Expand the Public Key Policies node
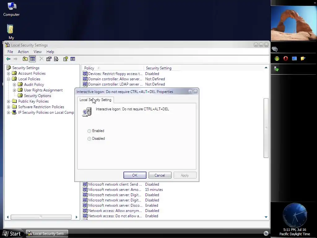317x238 pixels. [x=8, y=101]
